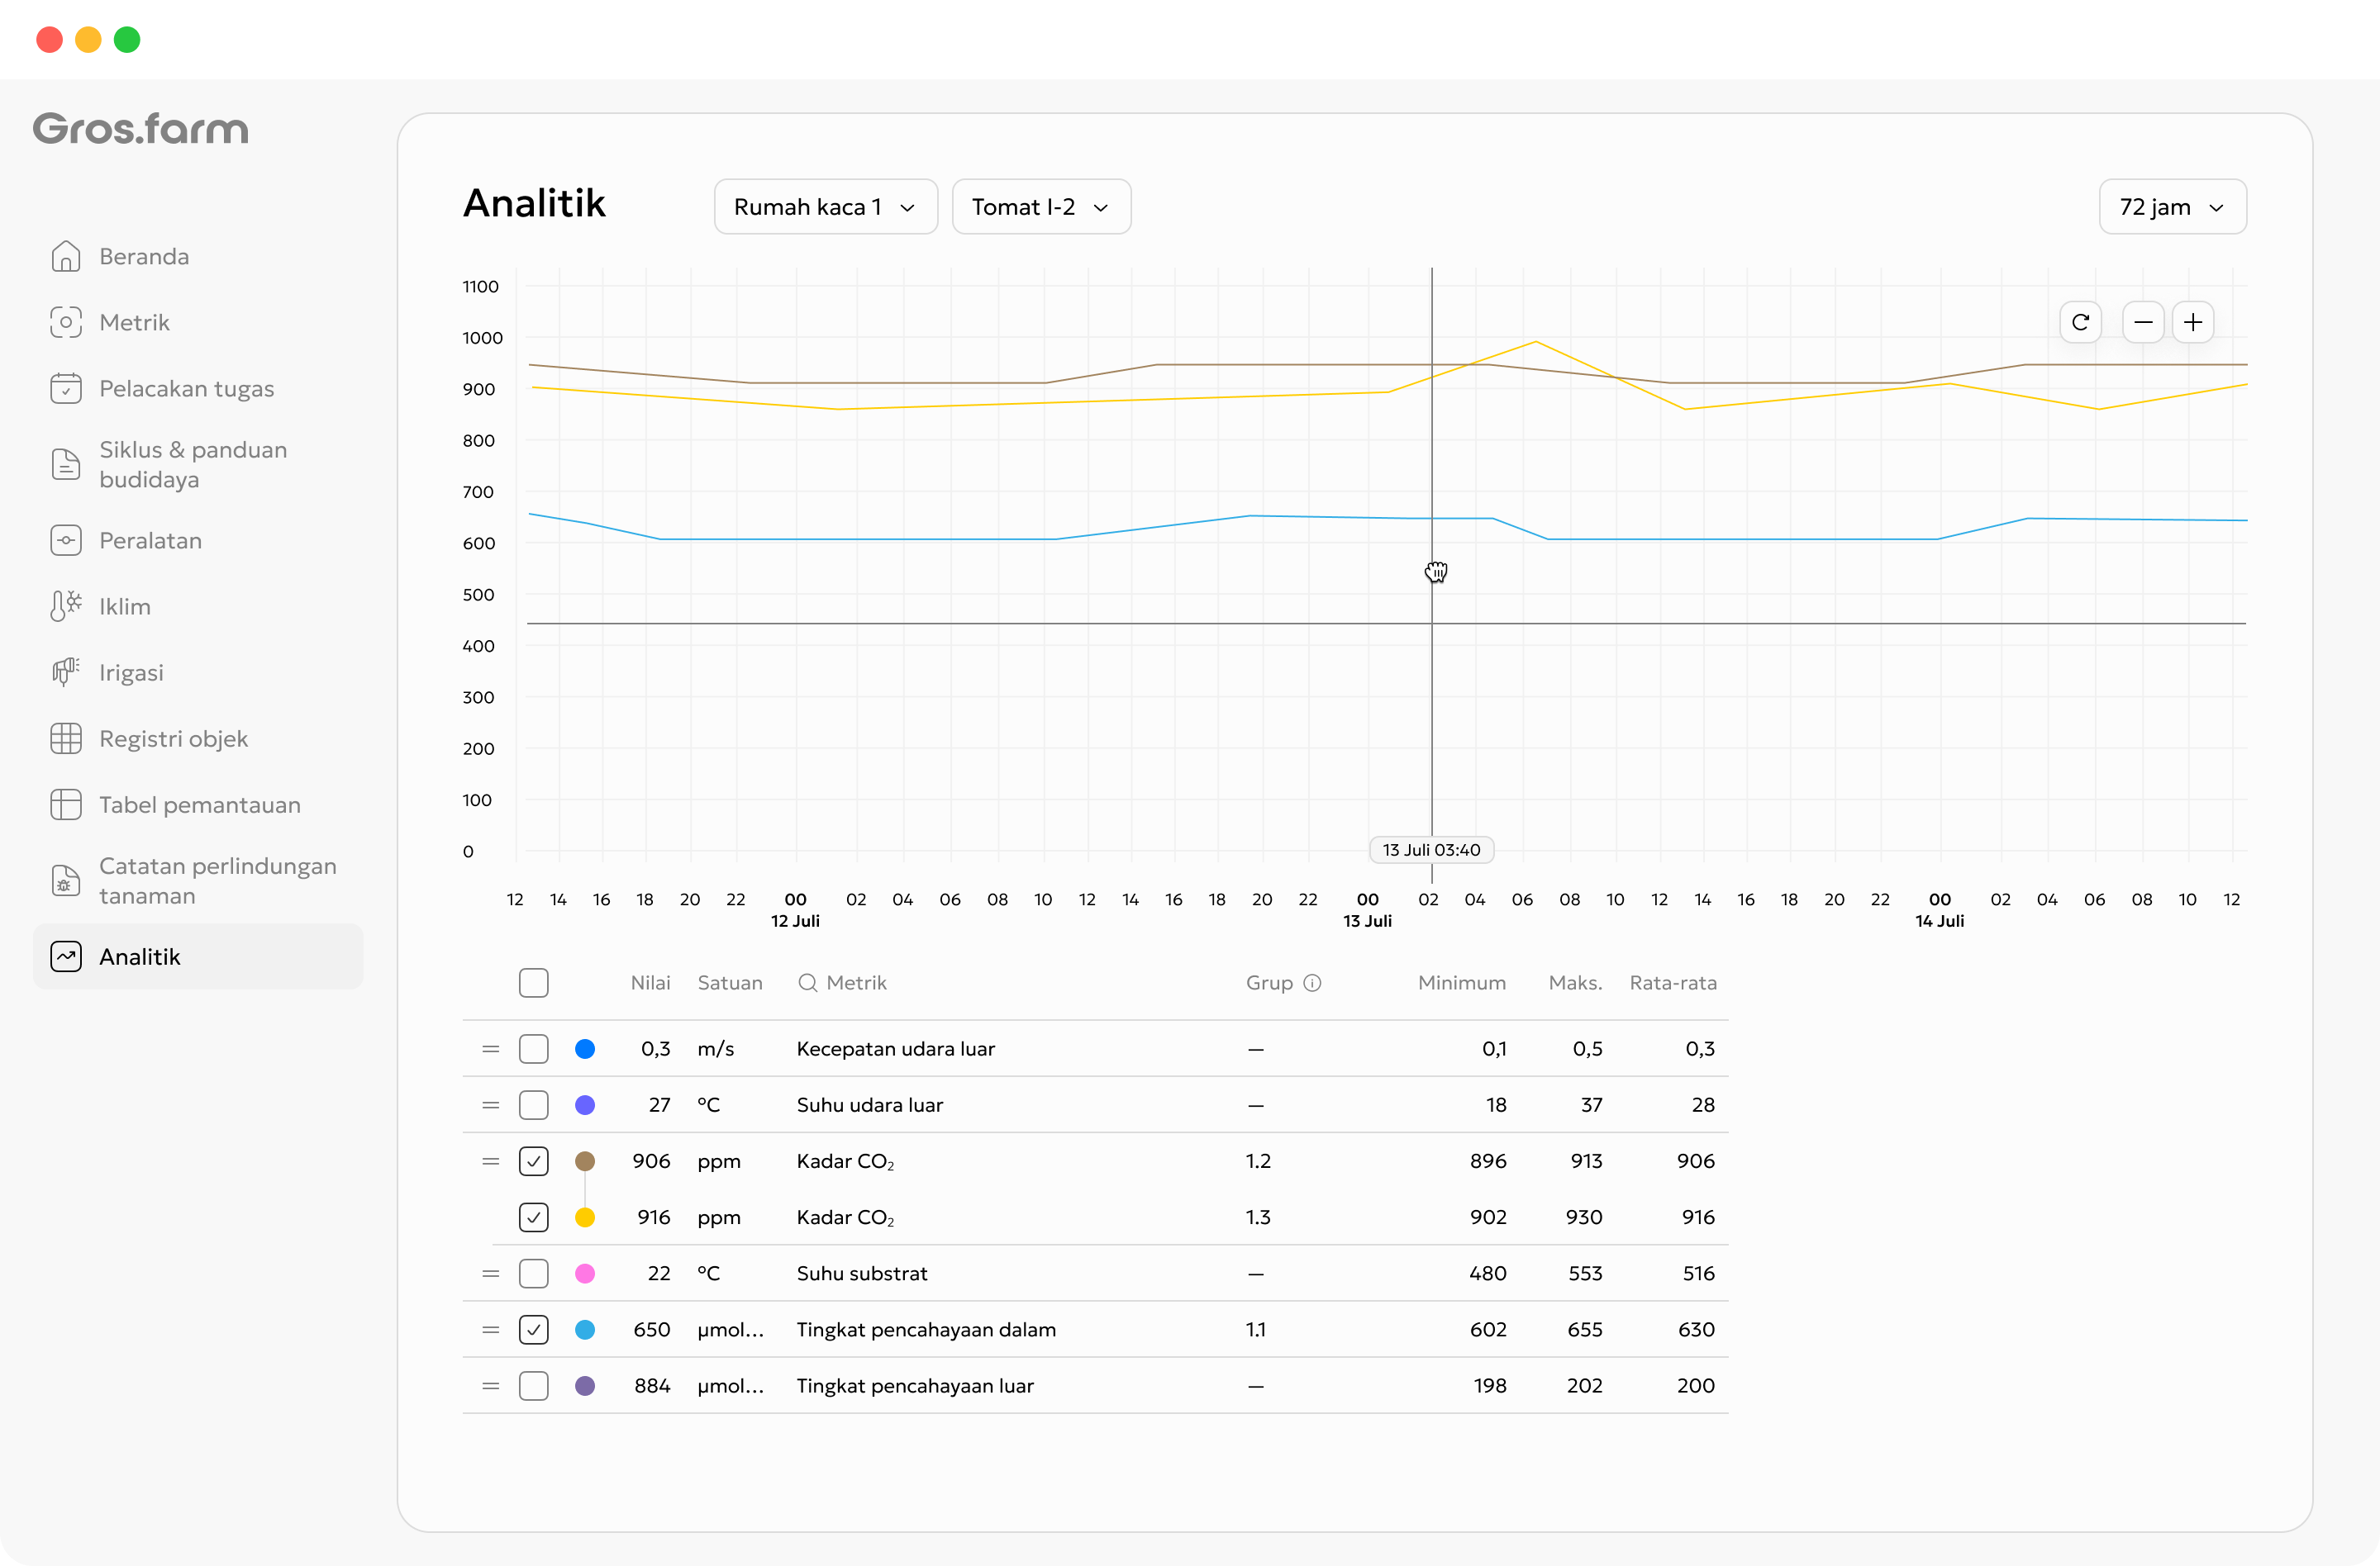The image size is (2380, 1566).
Task: Expand the Tomat I-2 dropdown
Action: 1041,206
